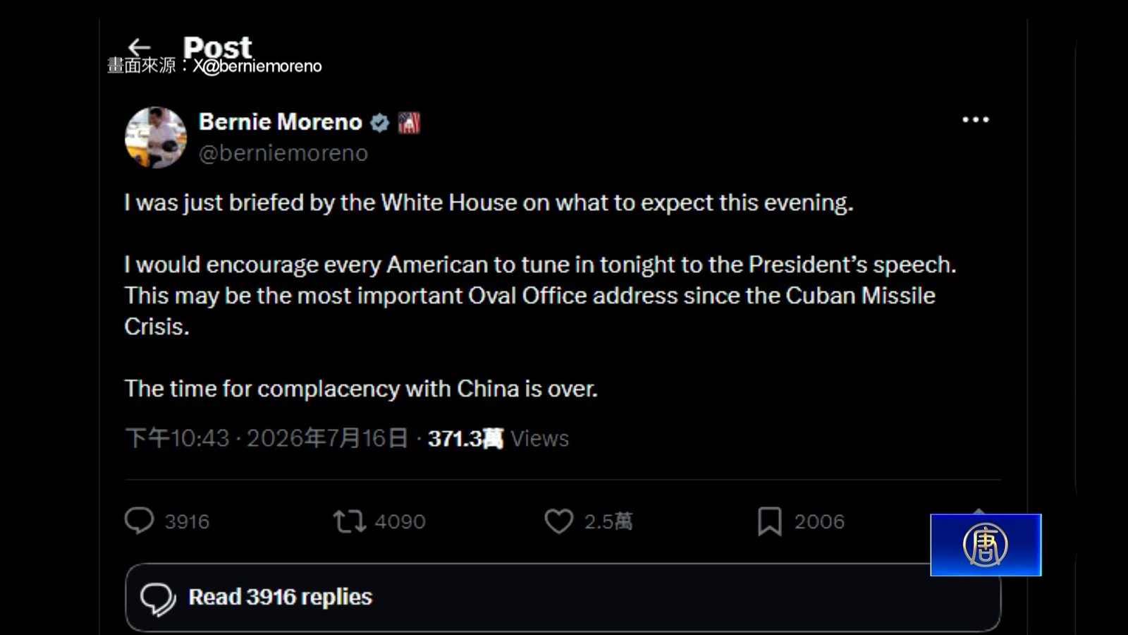This screenshot has width=1128, height=635.
Task: Click the chat bubbles icon in replies button
Action: pyautogui.click(x=158, y=599)
